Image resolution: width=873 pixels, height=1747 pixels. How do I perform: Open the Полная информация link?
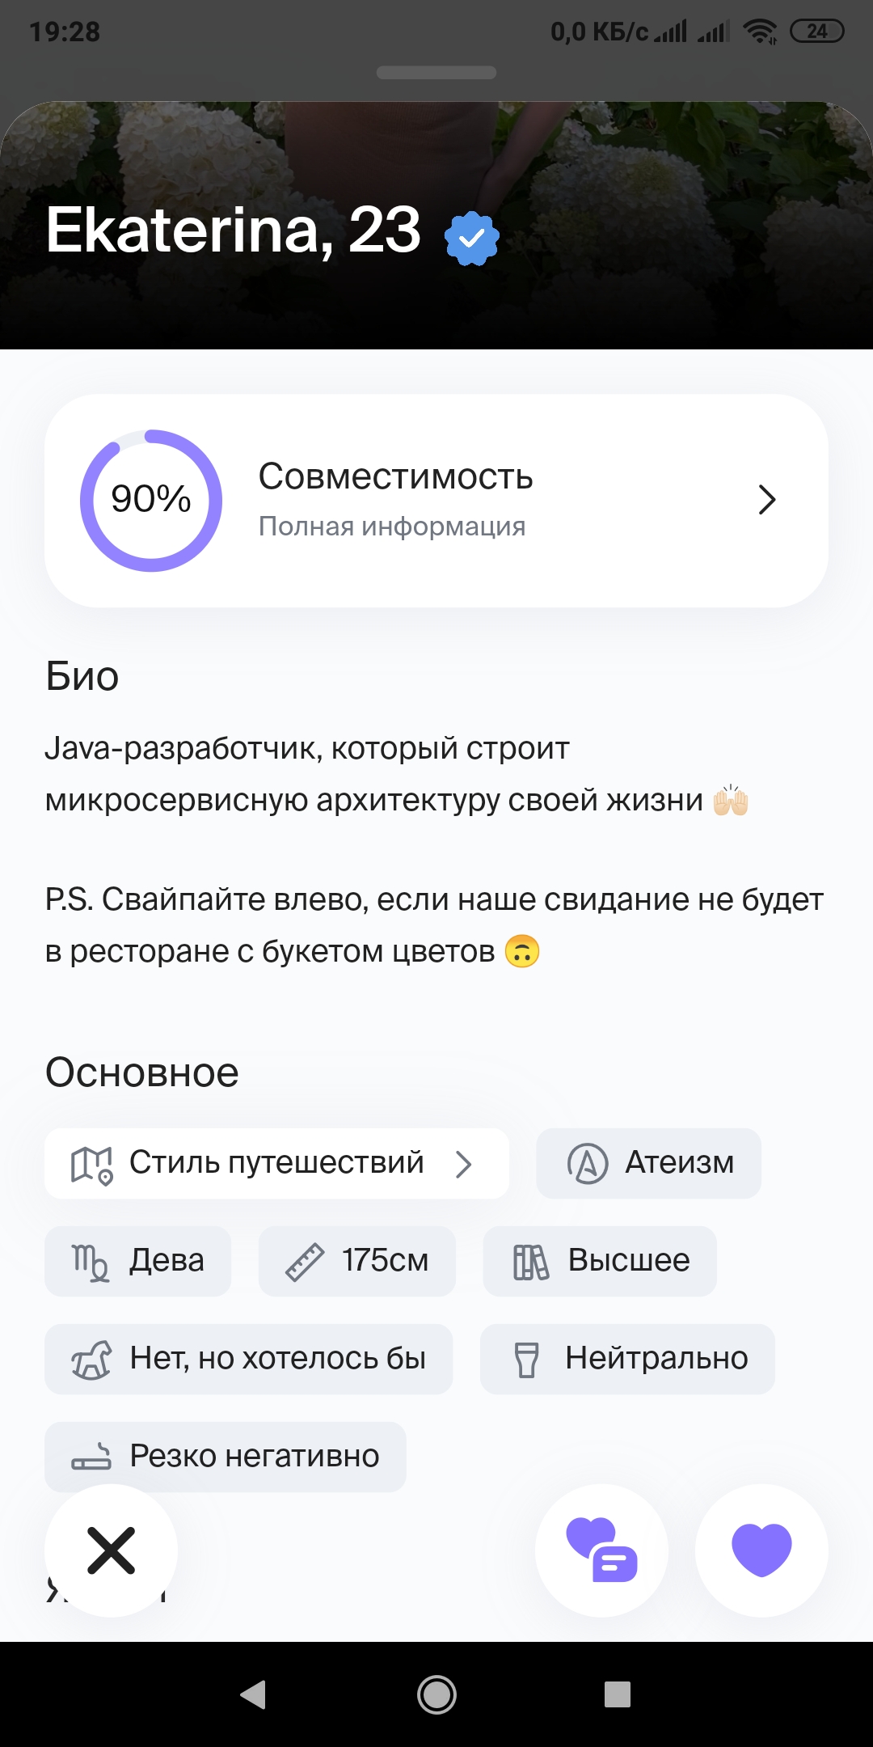392,527
